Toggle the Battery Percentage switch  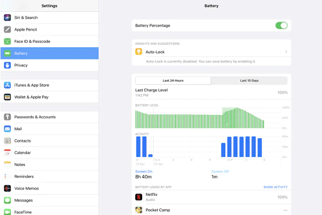click(281, 25)
